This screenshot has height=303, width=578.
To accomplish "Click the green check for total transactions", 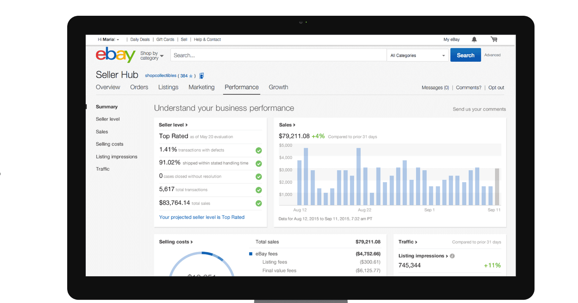I will [x=259, y=190].
